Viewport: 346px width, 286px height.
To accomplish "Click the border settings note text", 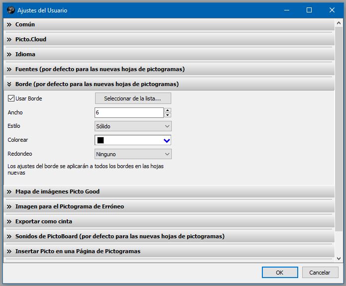I will 86,169.
